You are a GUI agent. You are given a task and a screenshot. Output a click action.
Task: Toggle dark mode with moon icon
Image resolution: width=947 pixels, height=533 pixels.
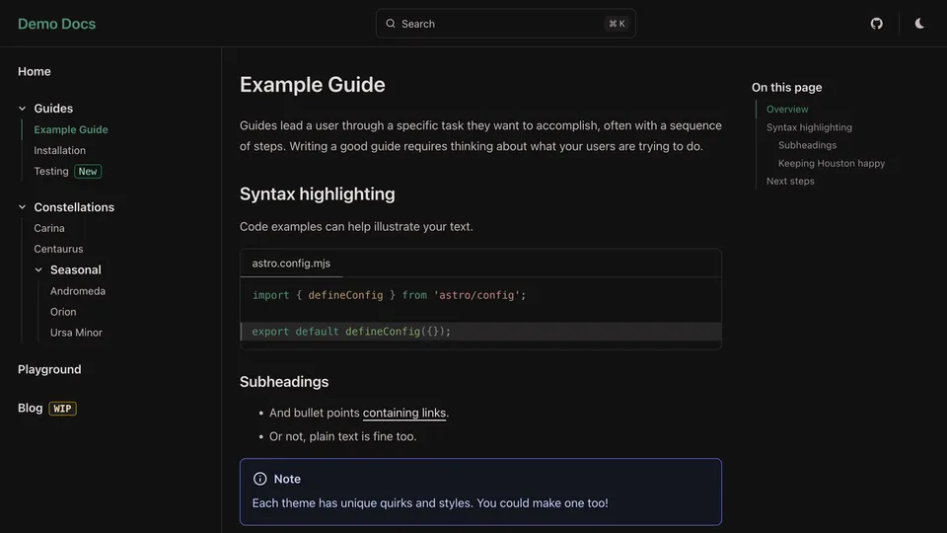pyautogui.click(x=919, y=24)
